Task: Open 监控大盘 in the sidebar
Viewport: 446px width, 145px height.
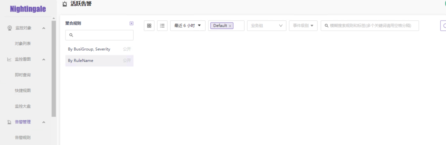Action: [x=23, y=106]
